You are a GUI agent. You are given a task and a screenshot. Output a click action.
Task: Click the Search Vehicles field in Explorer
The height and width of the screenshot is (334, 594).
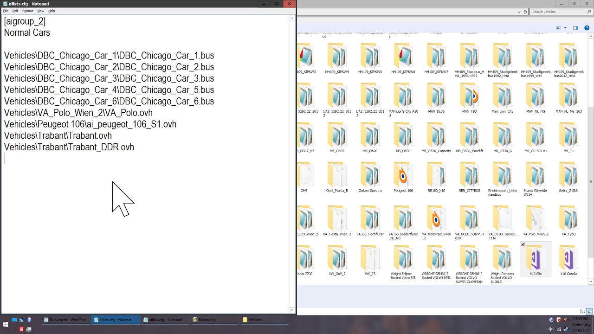coord(561,12)
